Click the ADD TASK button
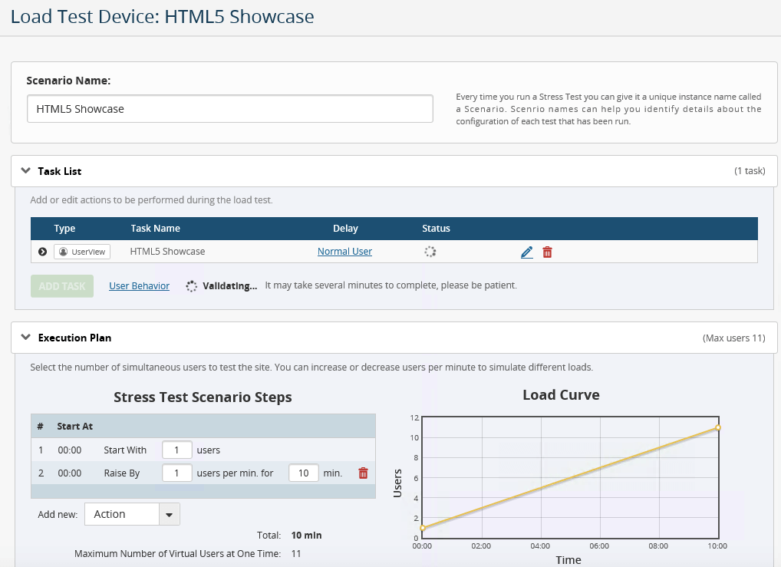This screenshot has width=781, height=567. [62, 286]
